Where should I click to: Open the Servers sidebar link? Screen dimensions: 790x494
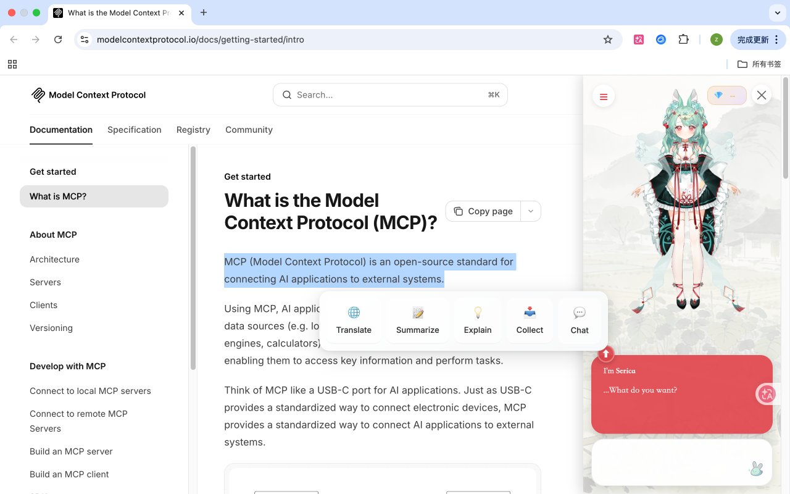(x=45, y=282)
